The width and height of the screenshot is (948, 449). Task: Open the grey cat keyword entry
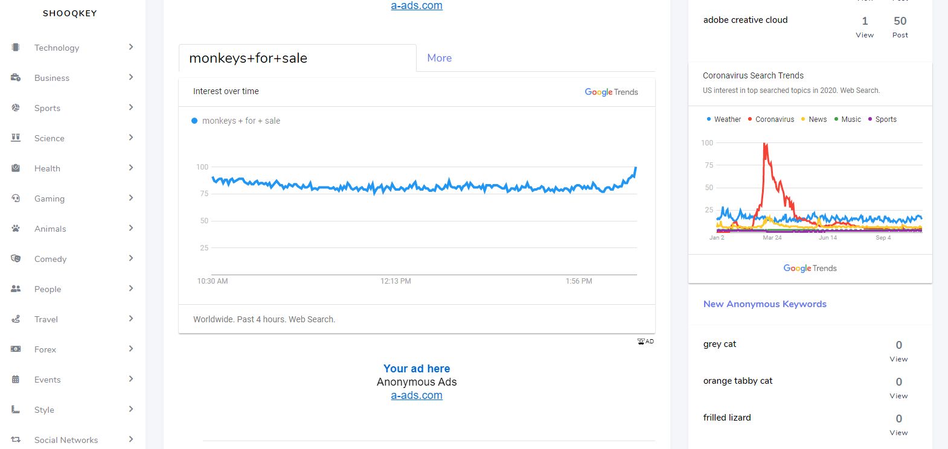point(720,344)
